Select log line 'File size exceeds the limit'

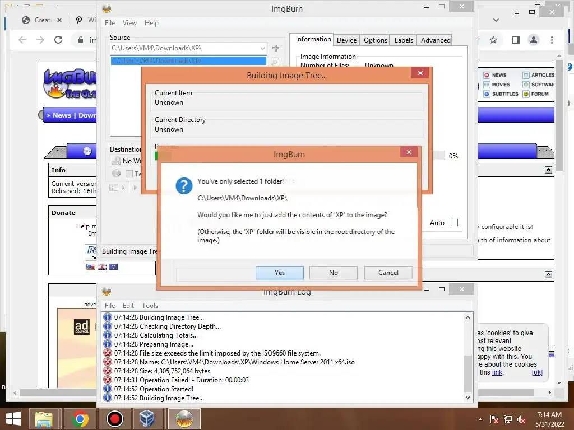(x=217, y=353)
